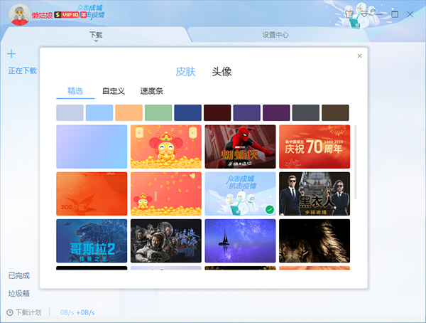This screenshot has height=323, width=426.
Task: Click the username 懒姑娘
Action: 42,15
